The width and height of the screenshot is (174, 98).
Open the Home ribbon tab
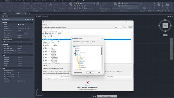[7, 1]
